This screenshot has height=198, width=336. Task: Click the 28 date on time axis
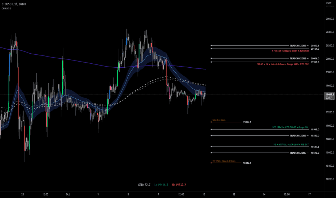click(22, 194)
